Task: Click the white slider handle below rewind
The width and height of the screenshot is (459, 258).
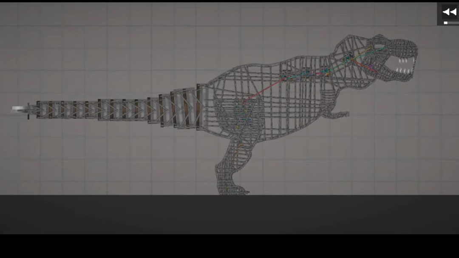Action: coord(445,22)
